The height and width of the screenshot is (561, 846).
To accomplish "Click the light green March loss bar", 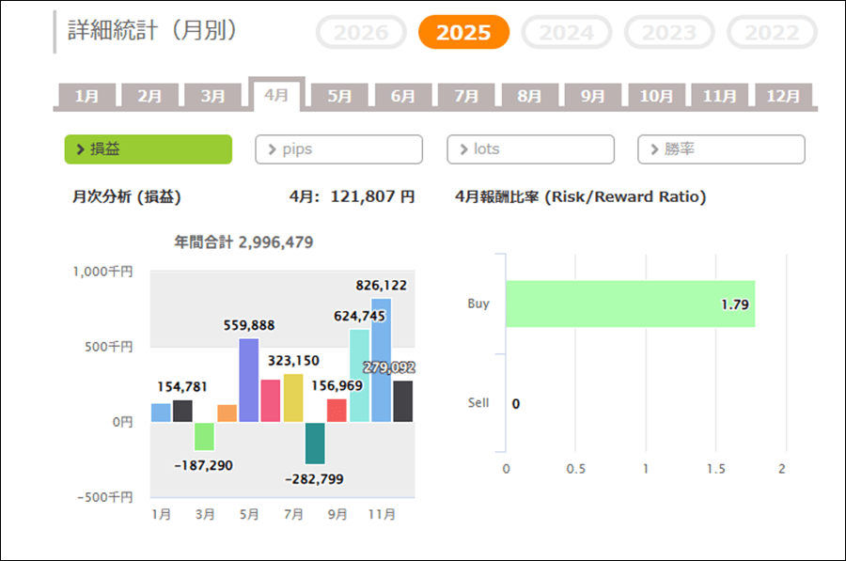I will tap(204, 436).
